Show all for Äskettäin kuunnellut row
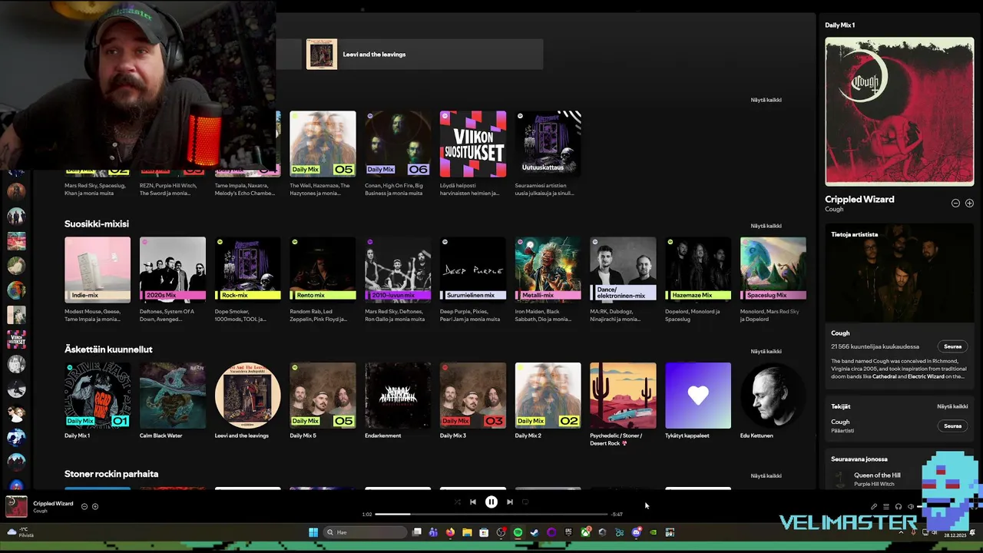Viewport: 983px width, 553px height. pyautogui.click(x=766, y=351)
